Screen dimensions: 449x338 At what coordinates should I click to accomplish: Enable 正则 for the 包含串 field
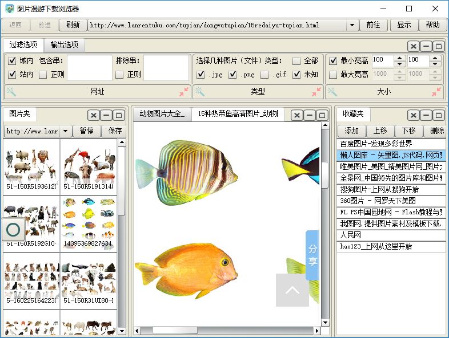point(43,75)
